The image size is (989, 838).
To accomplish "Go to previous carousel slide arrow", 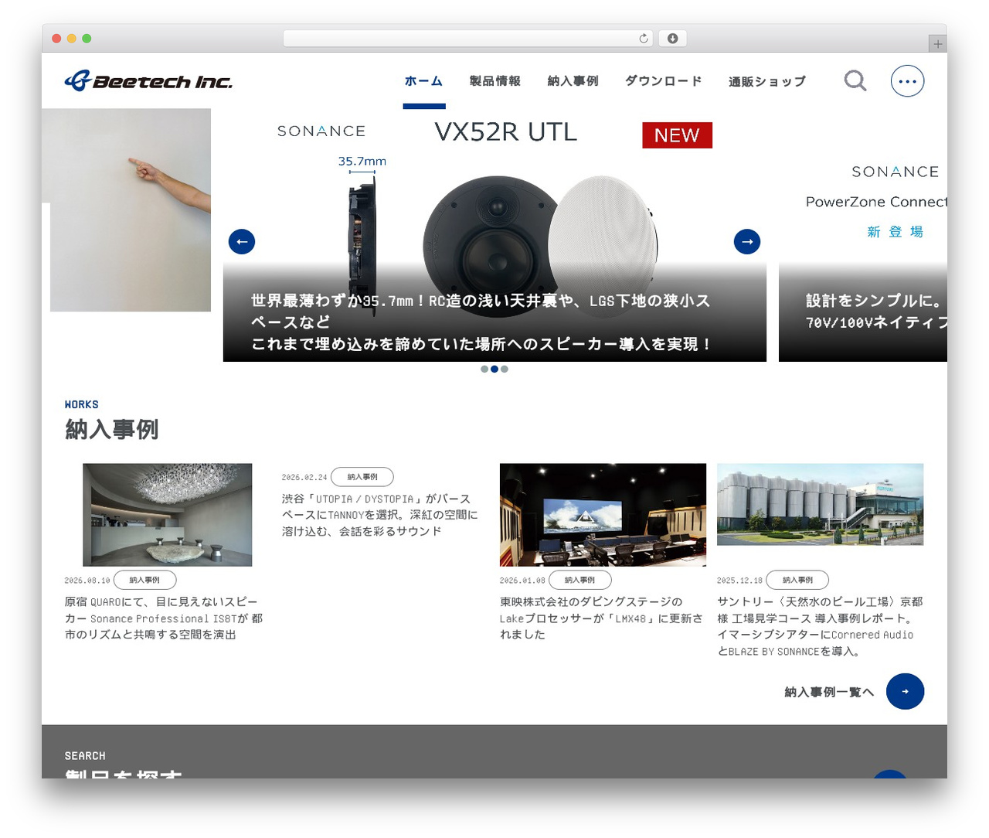I will tap(242, 241).
